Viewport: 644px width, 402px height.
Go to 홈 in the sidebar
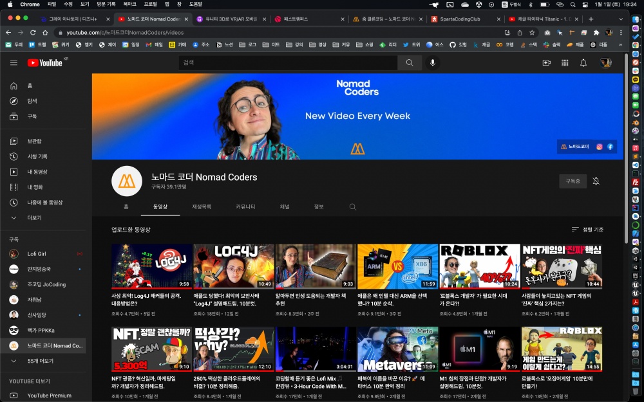(44, 86)
